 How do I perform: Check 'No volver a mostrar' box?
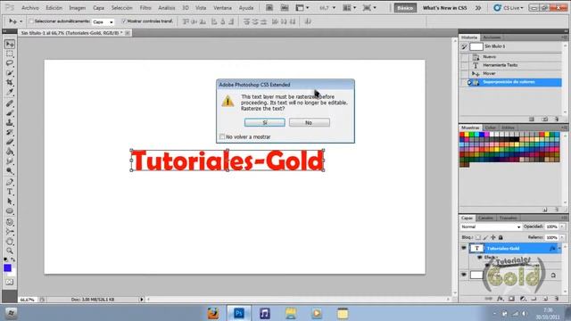(x=222, y=136)
